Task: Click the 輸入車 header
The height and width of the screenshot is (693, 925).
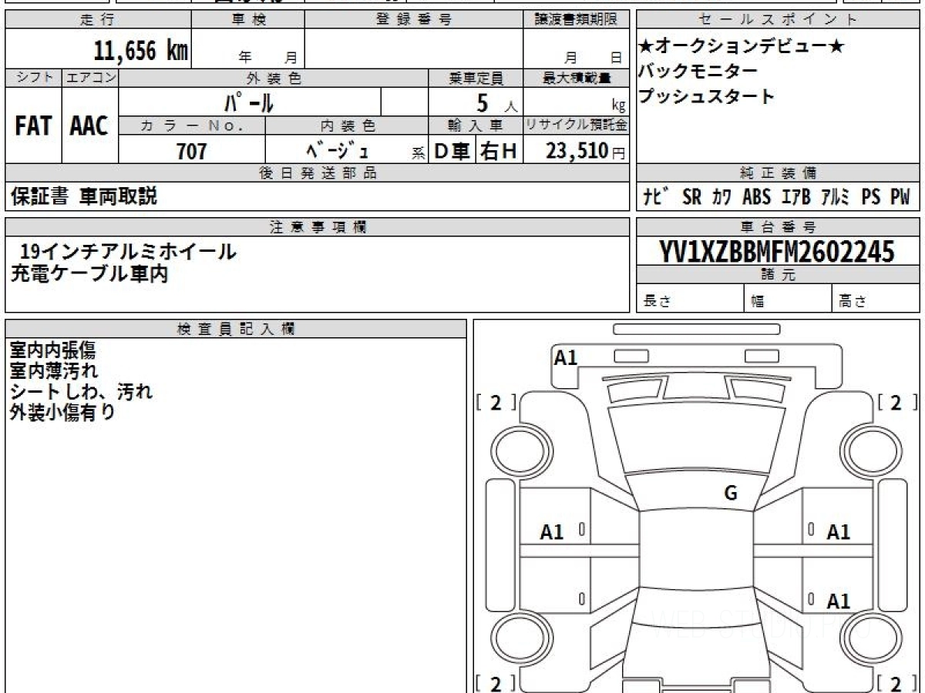Action: tap(476, 126)
